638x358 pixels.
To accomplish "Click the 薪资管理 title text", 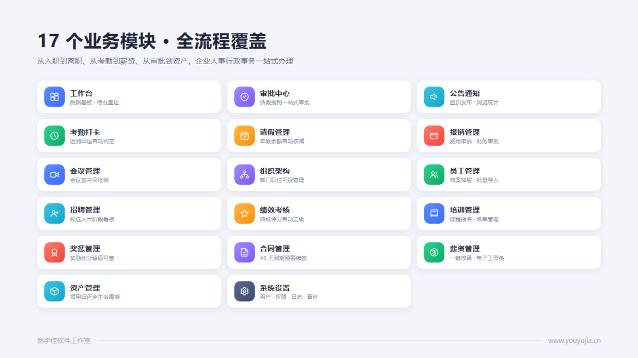I will [465, 249].
